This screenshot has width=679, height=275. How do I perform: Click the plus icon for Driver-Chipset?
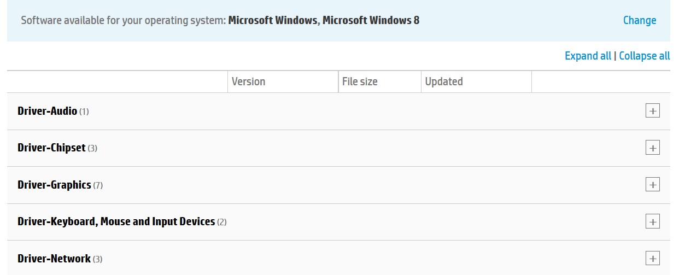[x=652, y=148]
